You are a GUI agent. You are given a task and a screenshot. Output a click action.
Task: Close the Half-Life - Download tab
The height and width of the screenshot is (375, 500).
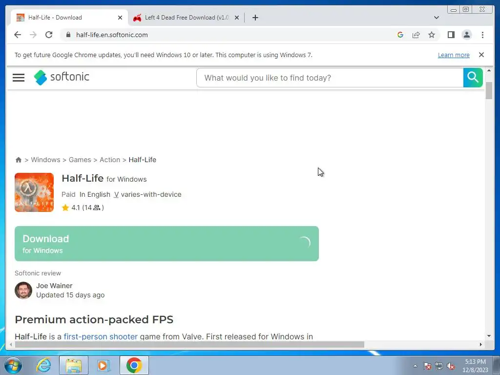[120, 18]
